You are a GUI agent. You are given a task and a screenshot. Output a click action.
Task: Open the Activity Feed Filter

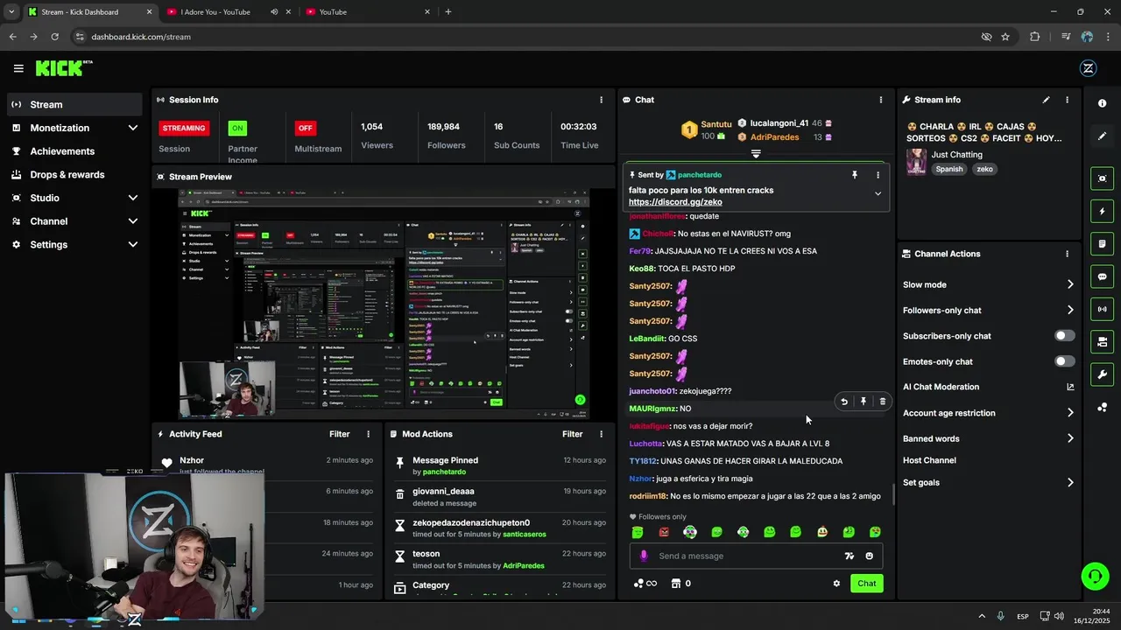[x=340, y=434]
